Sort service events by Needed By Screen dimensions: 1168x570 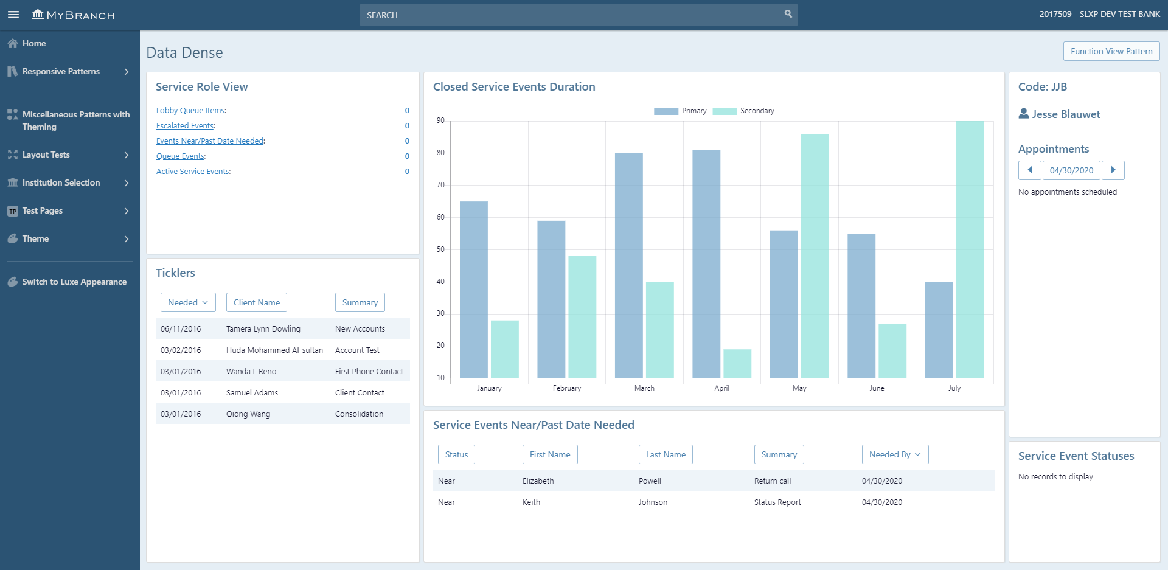point(894,454)
